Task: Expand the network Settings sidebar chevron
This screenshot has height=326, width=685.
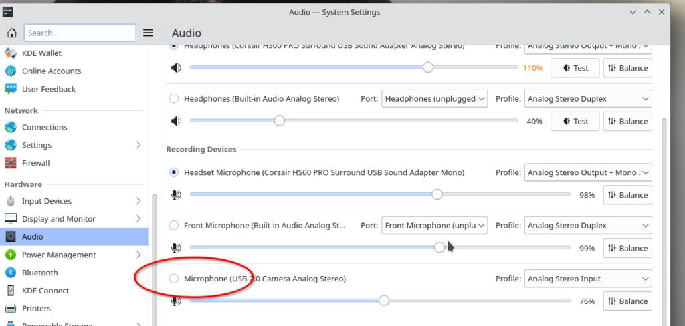Action: click(x=138, y=145)
